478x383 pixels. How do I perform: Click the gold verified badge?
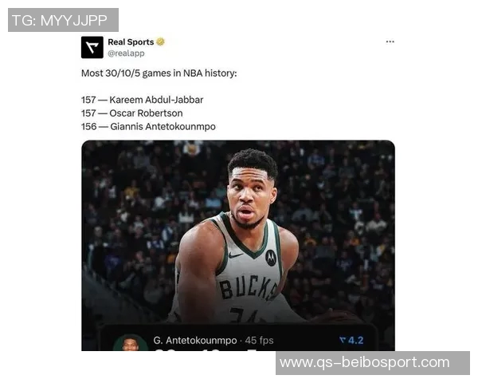[x=160, y=41]
